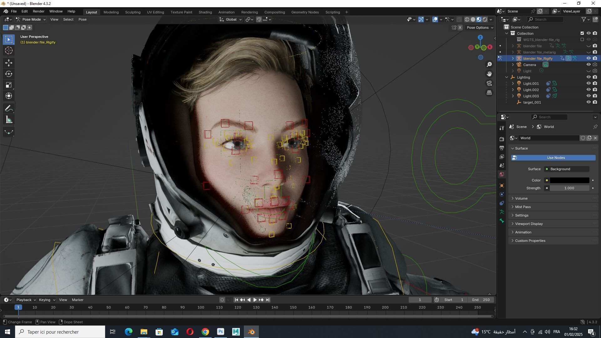Open the View Layer properties tab icon

point(502,156)
